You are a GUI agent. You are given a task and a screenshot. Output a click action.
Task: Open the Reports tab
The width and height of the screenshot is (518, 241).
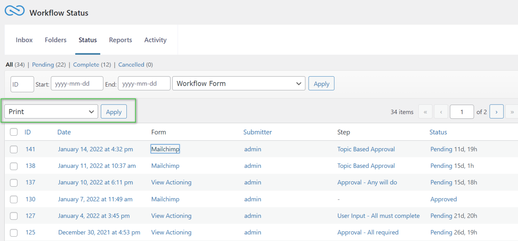[120, 39]
